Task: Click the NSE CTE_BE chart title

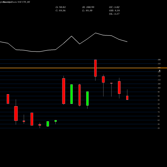Action: (24, 2)
